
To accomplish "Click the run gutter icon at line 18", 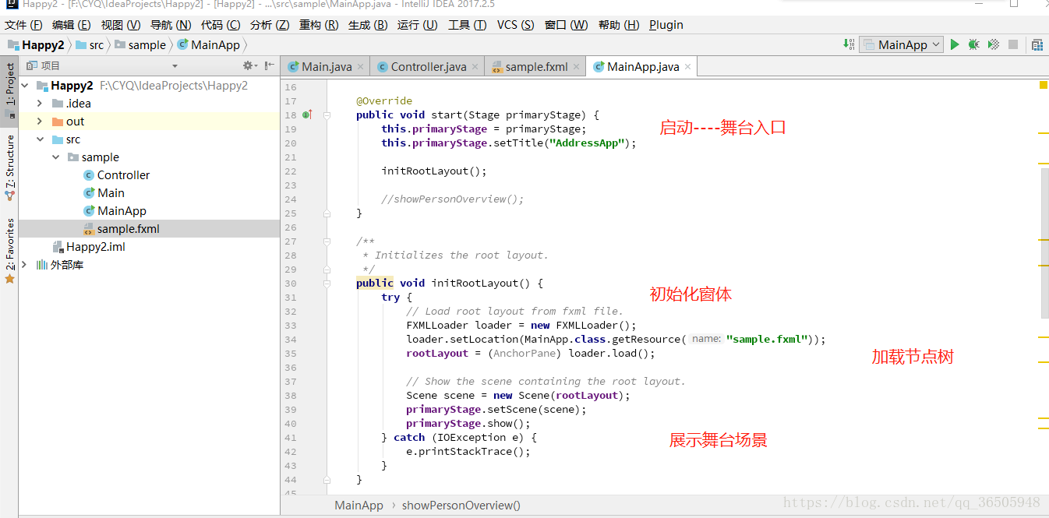I will click(x=307, y=115).
